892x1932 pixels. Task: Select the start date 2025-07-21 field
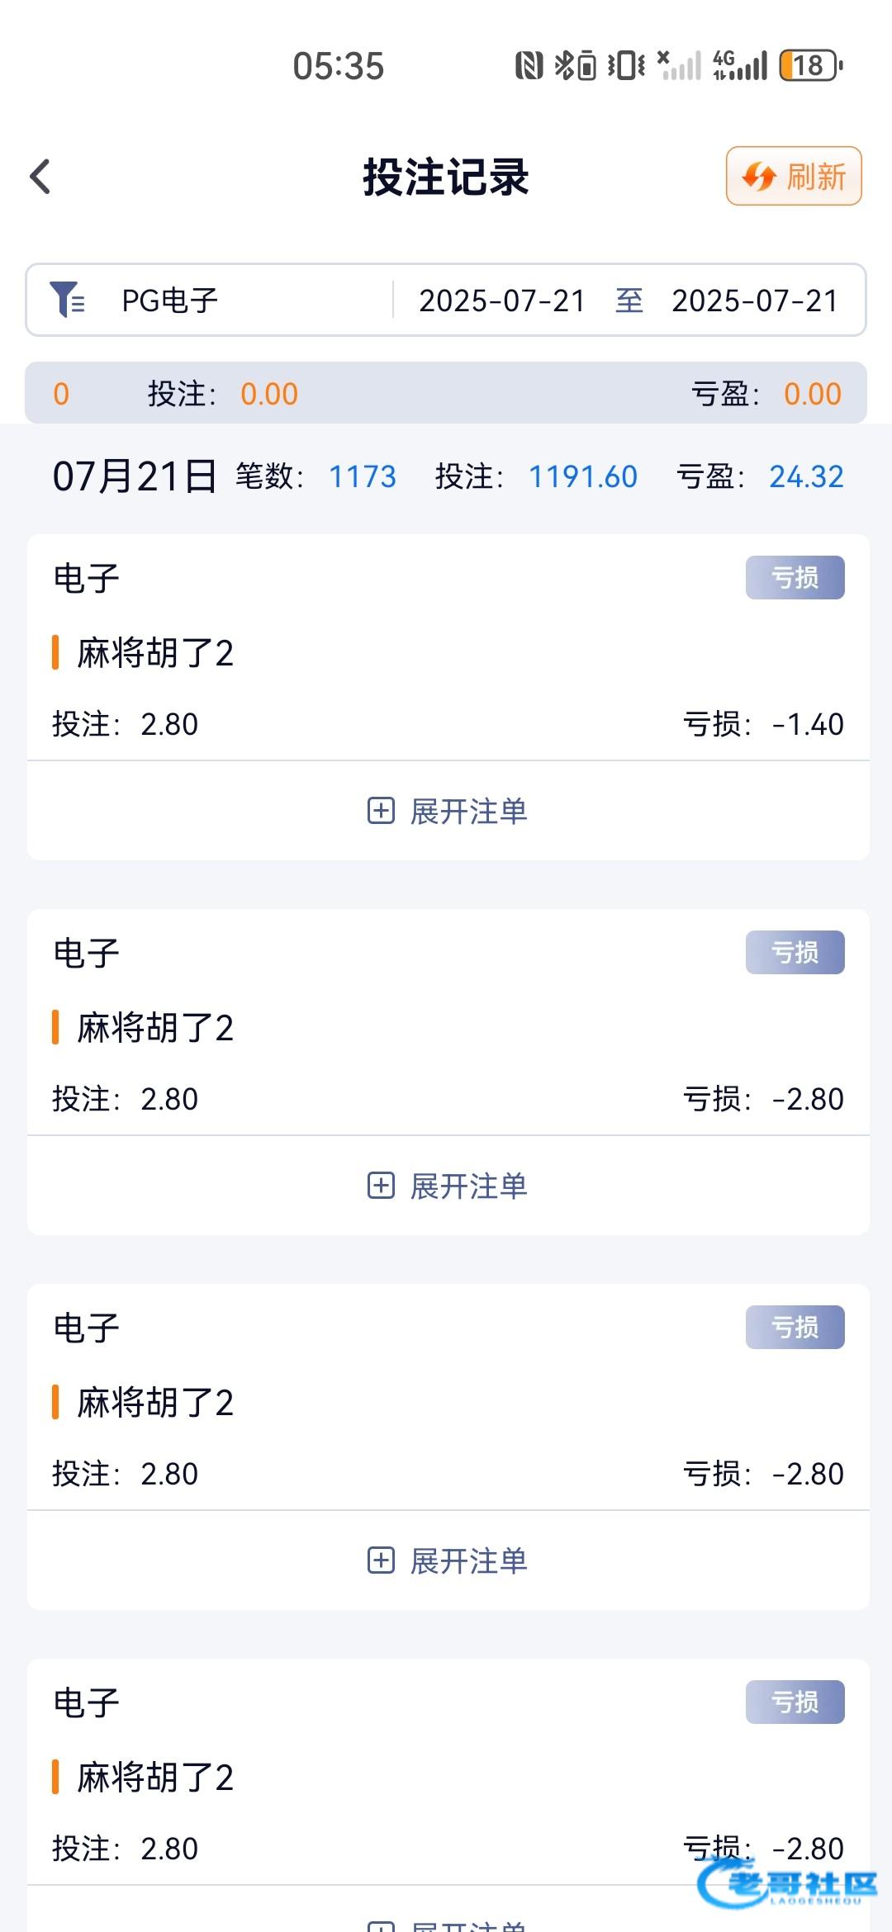(x=502, y=301)
